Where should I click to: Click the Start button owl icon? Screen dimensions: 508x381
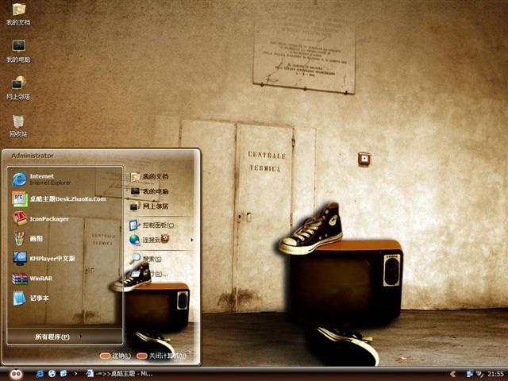(x=16, y=374)
